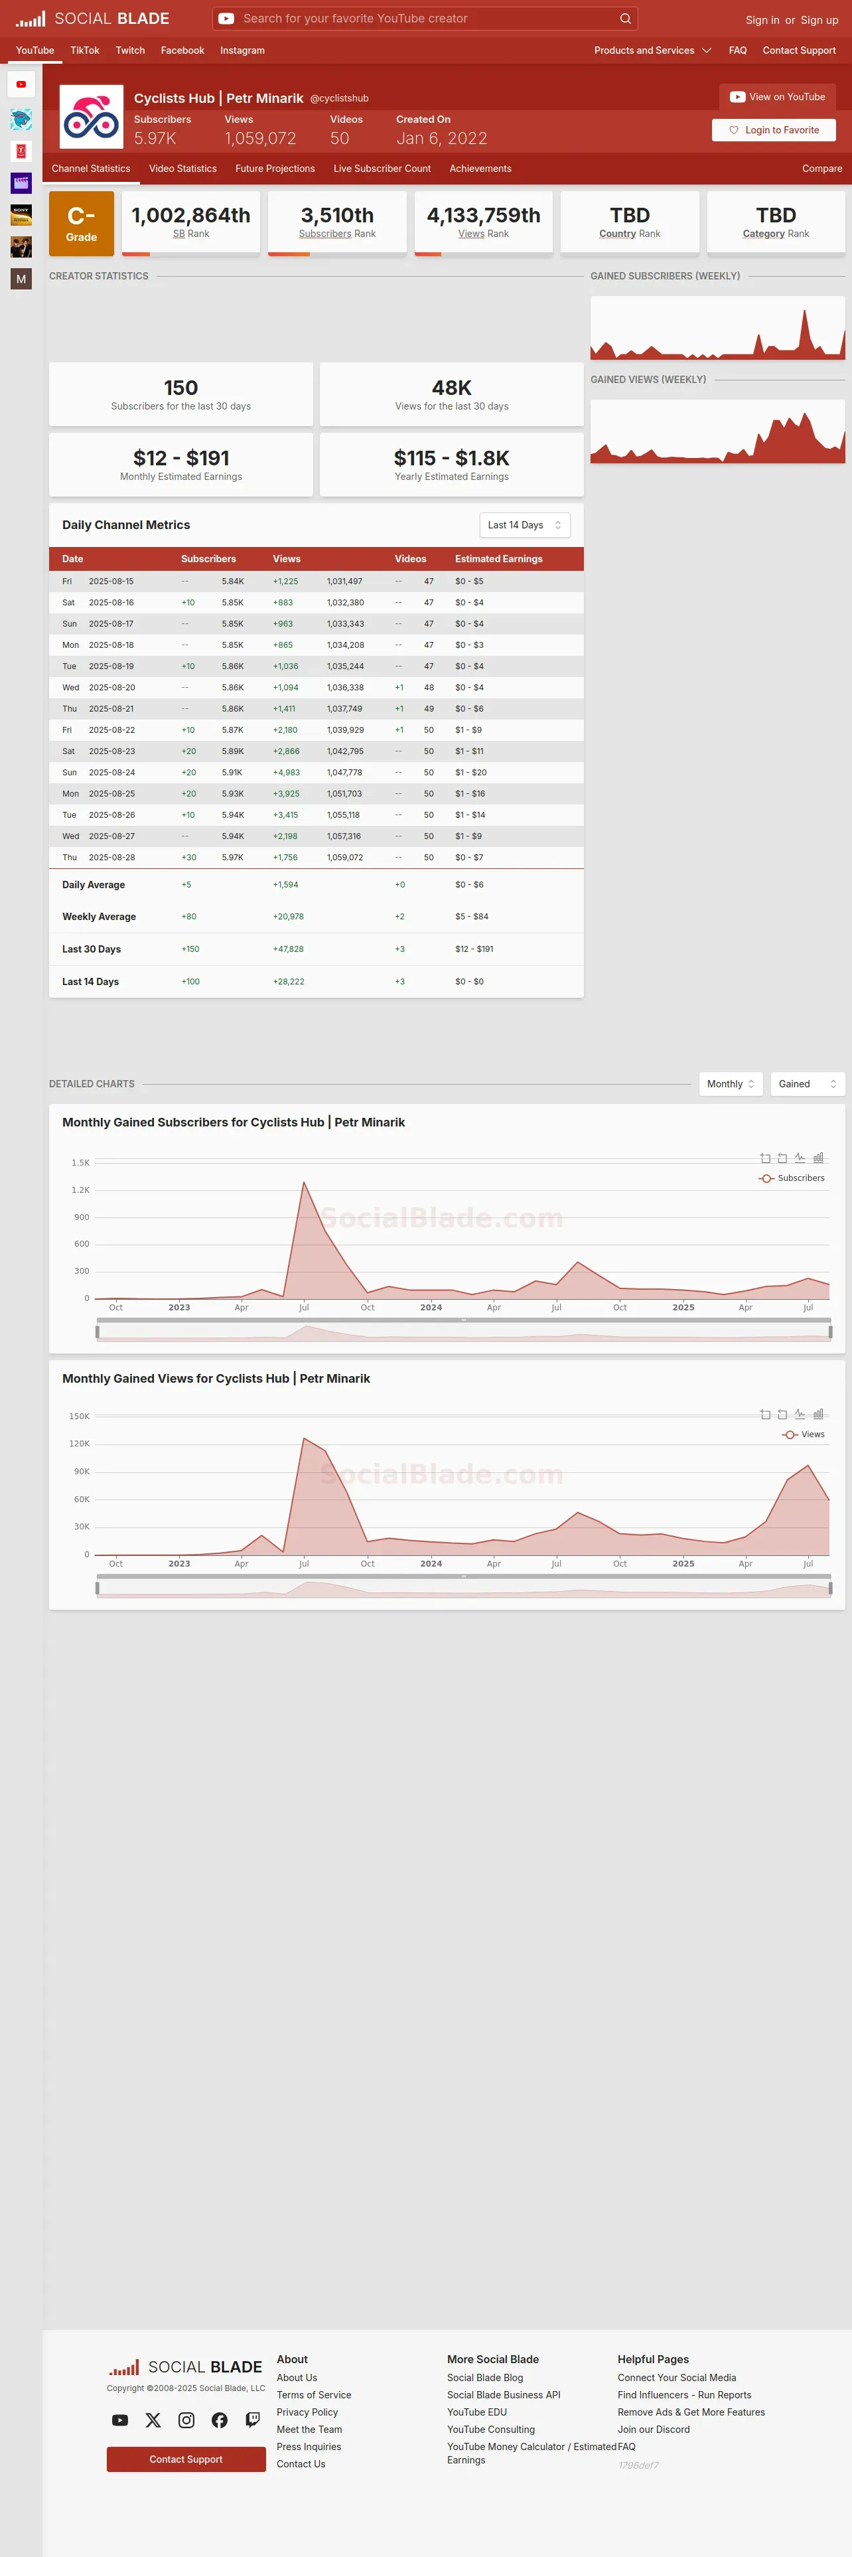Open the Join our Discord link
The height and width of the screenshot is (2557, 852).
(654, 2430)
